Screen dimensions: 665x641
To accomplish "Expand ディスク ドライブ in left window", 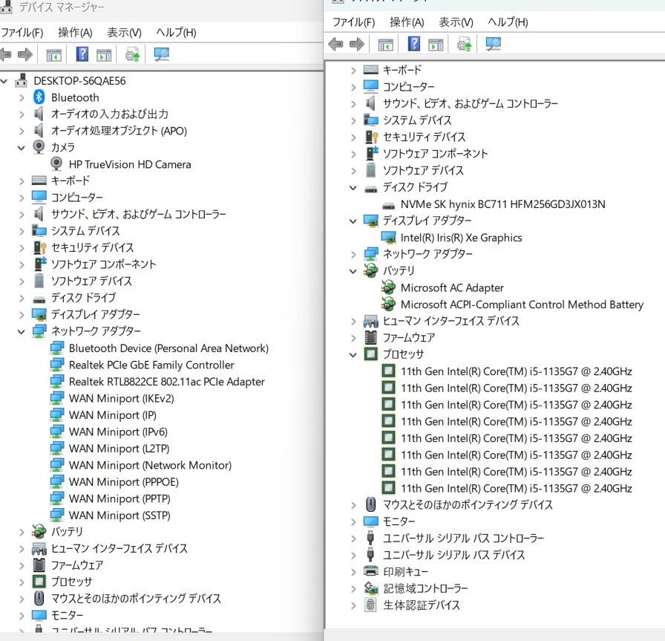I will [22, 298].
